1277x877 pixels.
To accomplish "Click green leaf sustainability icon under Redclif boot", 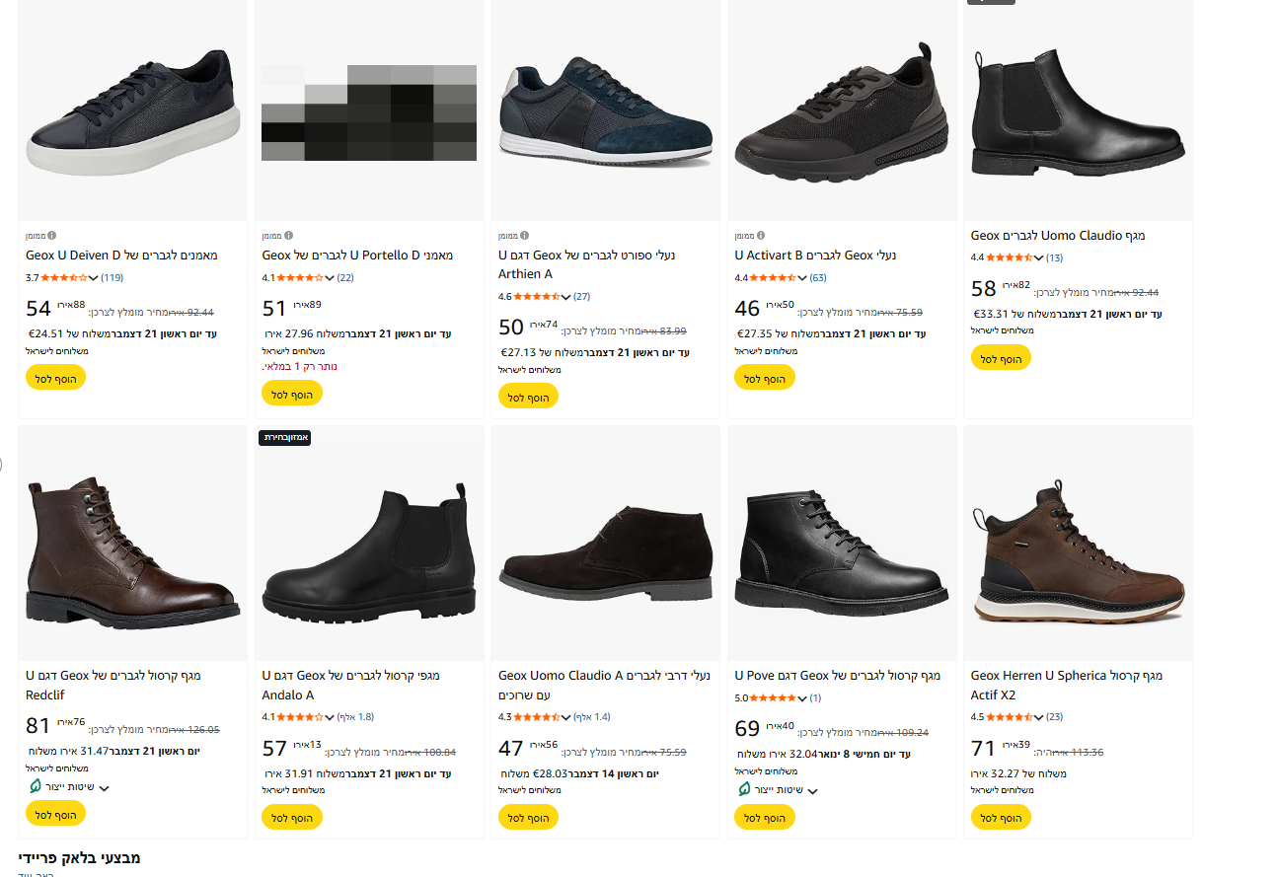I will pyautogui.click(x=35, y=787).
